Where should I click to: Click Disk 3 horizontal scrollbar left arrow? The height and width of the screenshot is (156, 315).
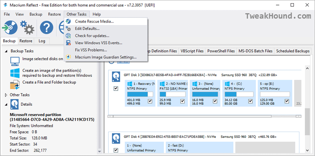110,116
